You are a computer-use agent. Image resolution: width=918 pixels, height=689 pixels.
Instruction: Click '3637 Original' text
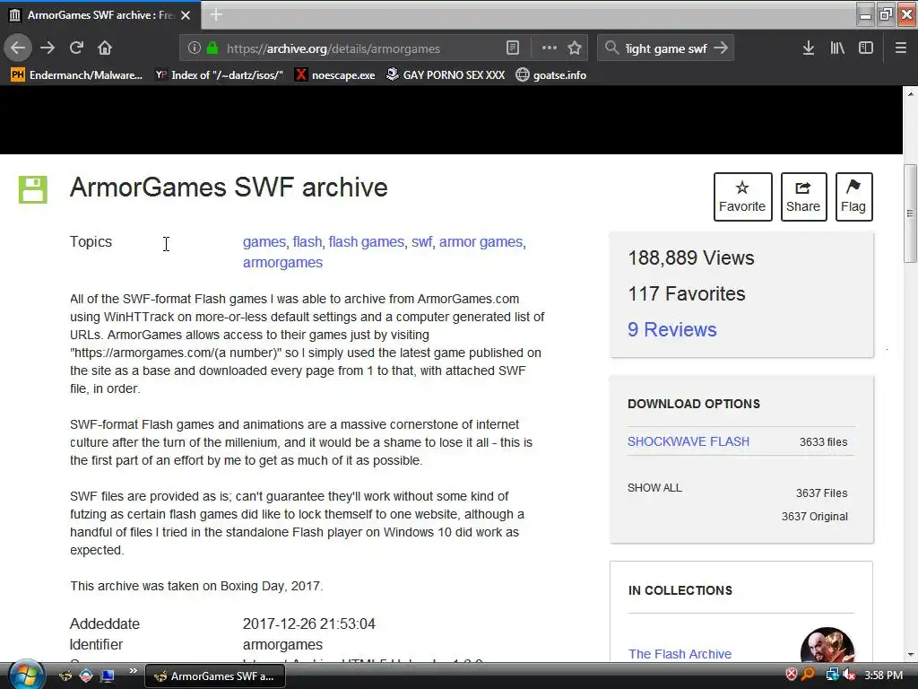click(x=814, y=517)
